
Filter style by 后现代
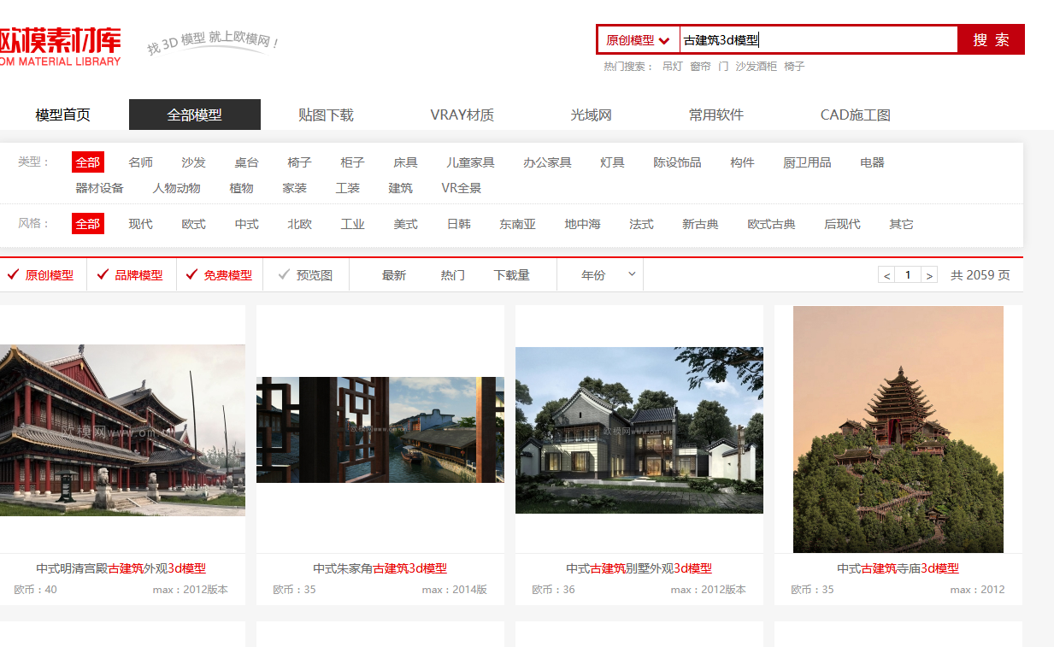point(842,224)
